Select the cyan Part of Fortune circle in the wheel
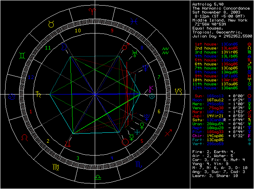The height and width of the screenshot is (189, 254). coord(152,96)
